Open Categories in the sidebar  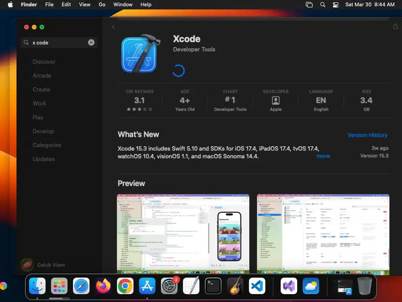[x=47, y=145]
